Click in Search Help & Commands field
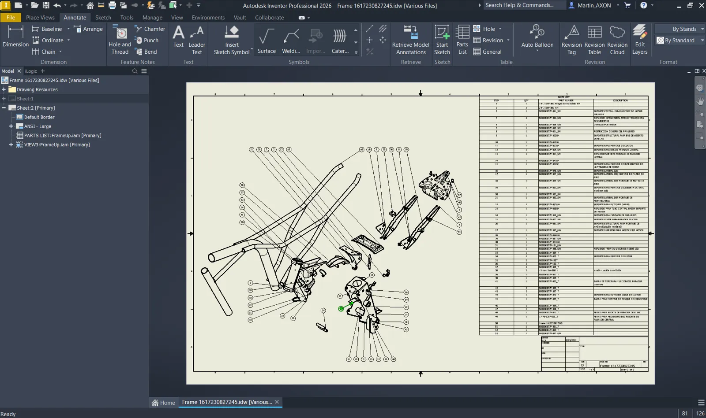The width and height of the screenshot is (706, 418). pyautogui.click(x=524, y=5)
